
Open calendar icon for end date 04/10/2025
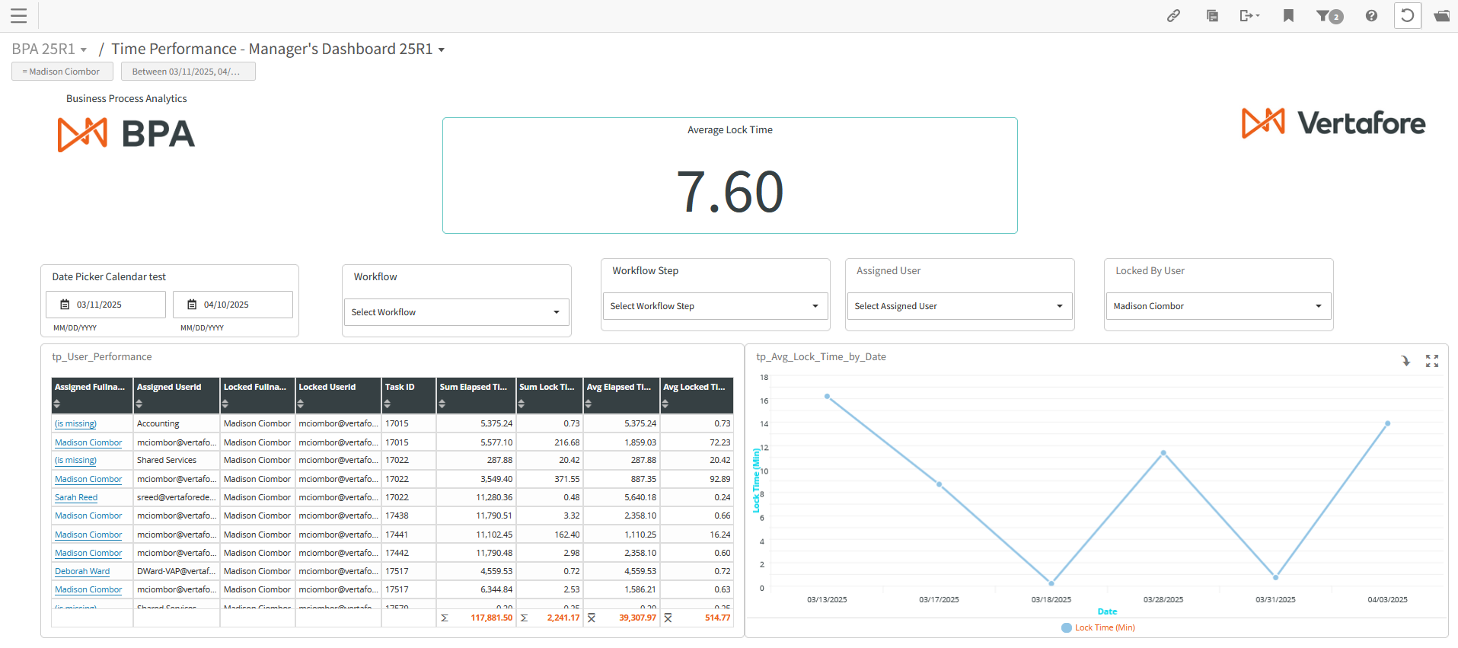(192, 305)
